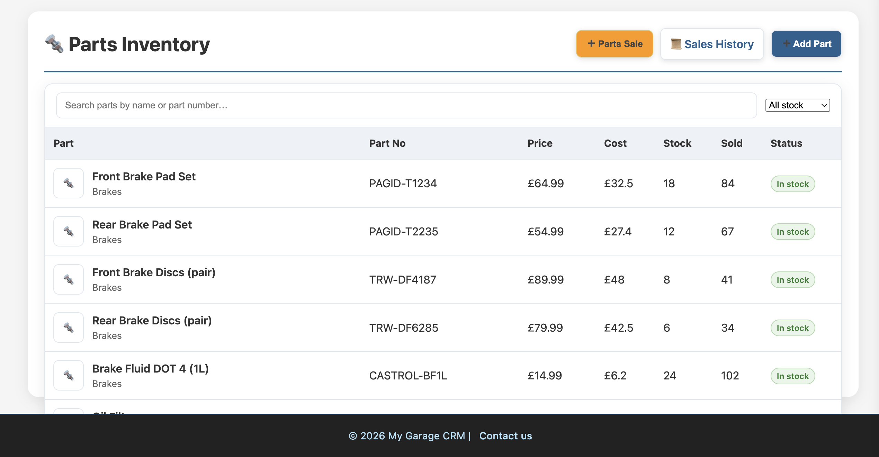Viewport: 879px width, 457px height.
Task: Click the £54.99 price cell
Action: point(546,232)
